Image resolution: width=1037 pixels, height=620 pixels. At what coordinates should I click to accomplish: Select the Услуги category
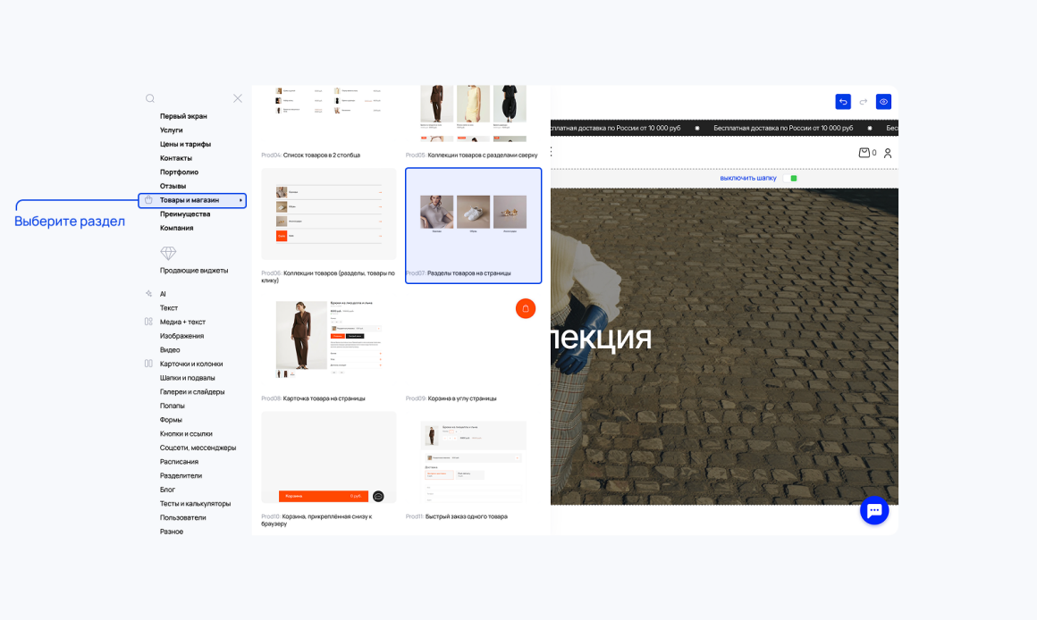click(172, 130)
